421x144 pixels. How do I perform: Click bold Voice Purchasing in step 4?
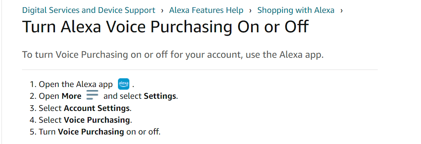click(97, 120)
